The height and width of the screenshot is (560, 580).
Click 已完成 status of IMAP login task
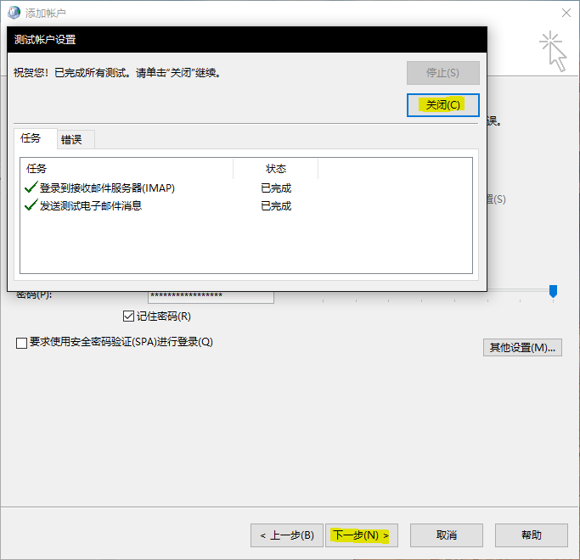(276, 188)
